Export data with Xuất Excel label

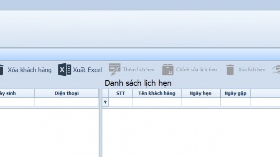tap(87, 70)
